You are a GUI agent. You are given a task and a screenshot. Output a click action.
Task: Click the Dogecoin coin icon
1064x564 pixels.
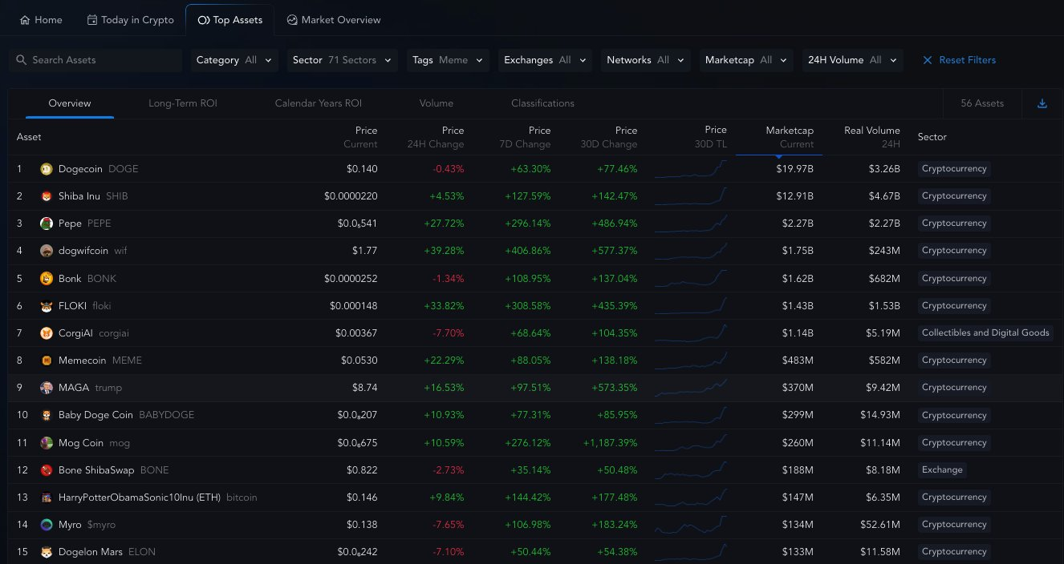point(47,169)
